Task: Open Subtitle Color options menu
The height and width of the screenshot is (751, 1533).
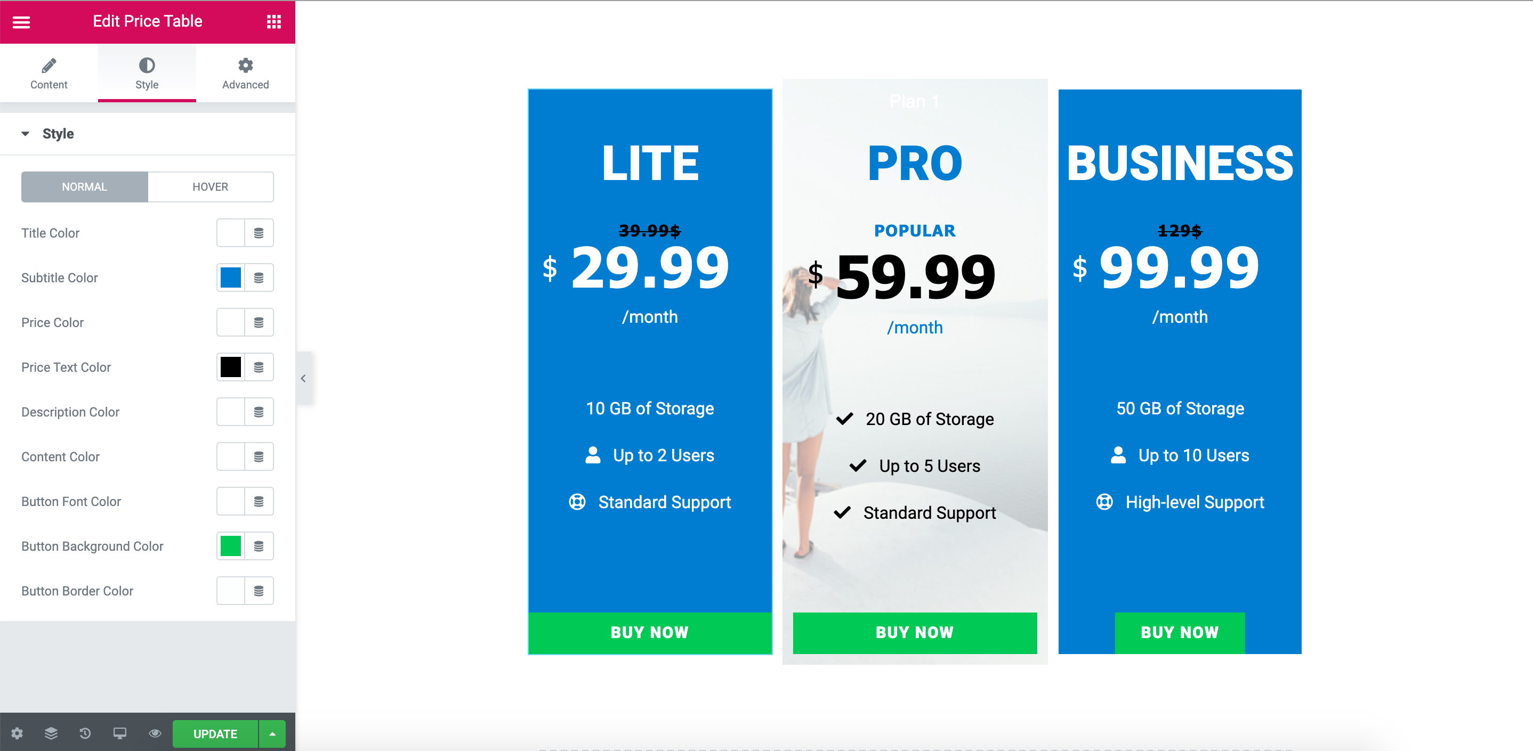Action: point(258,277)
